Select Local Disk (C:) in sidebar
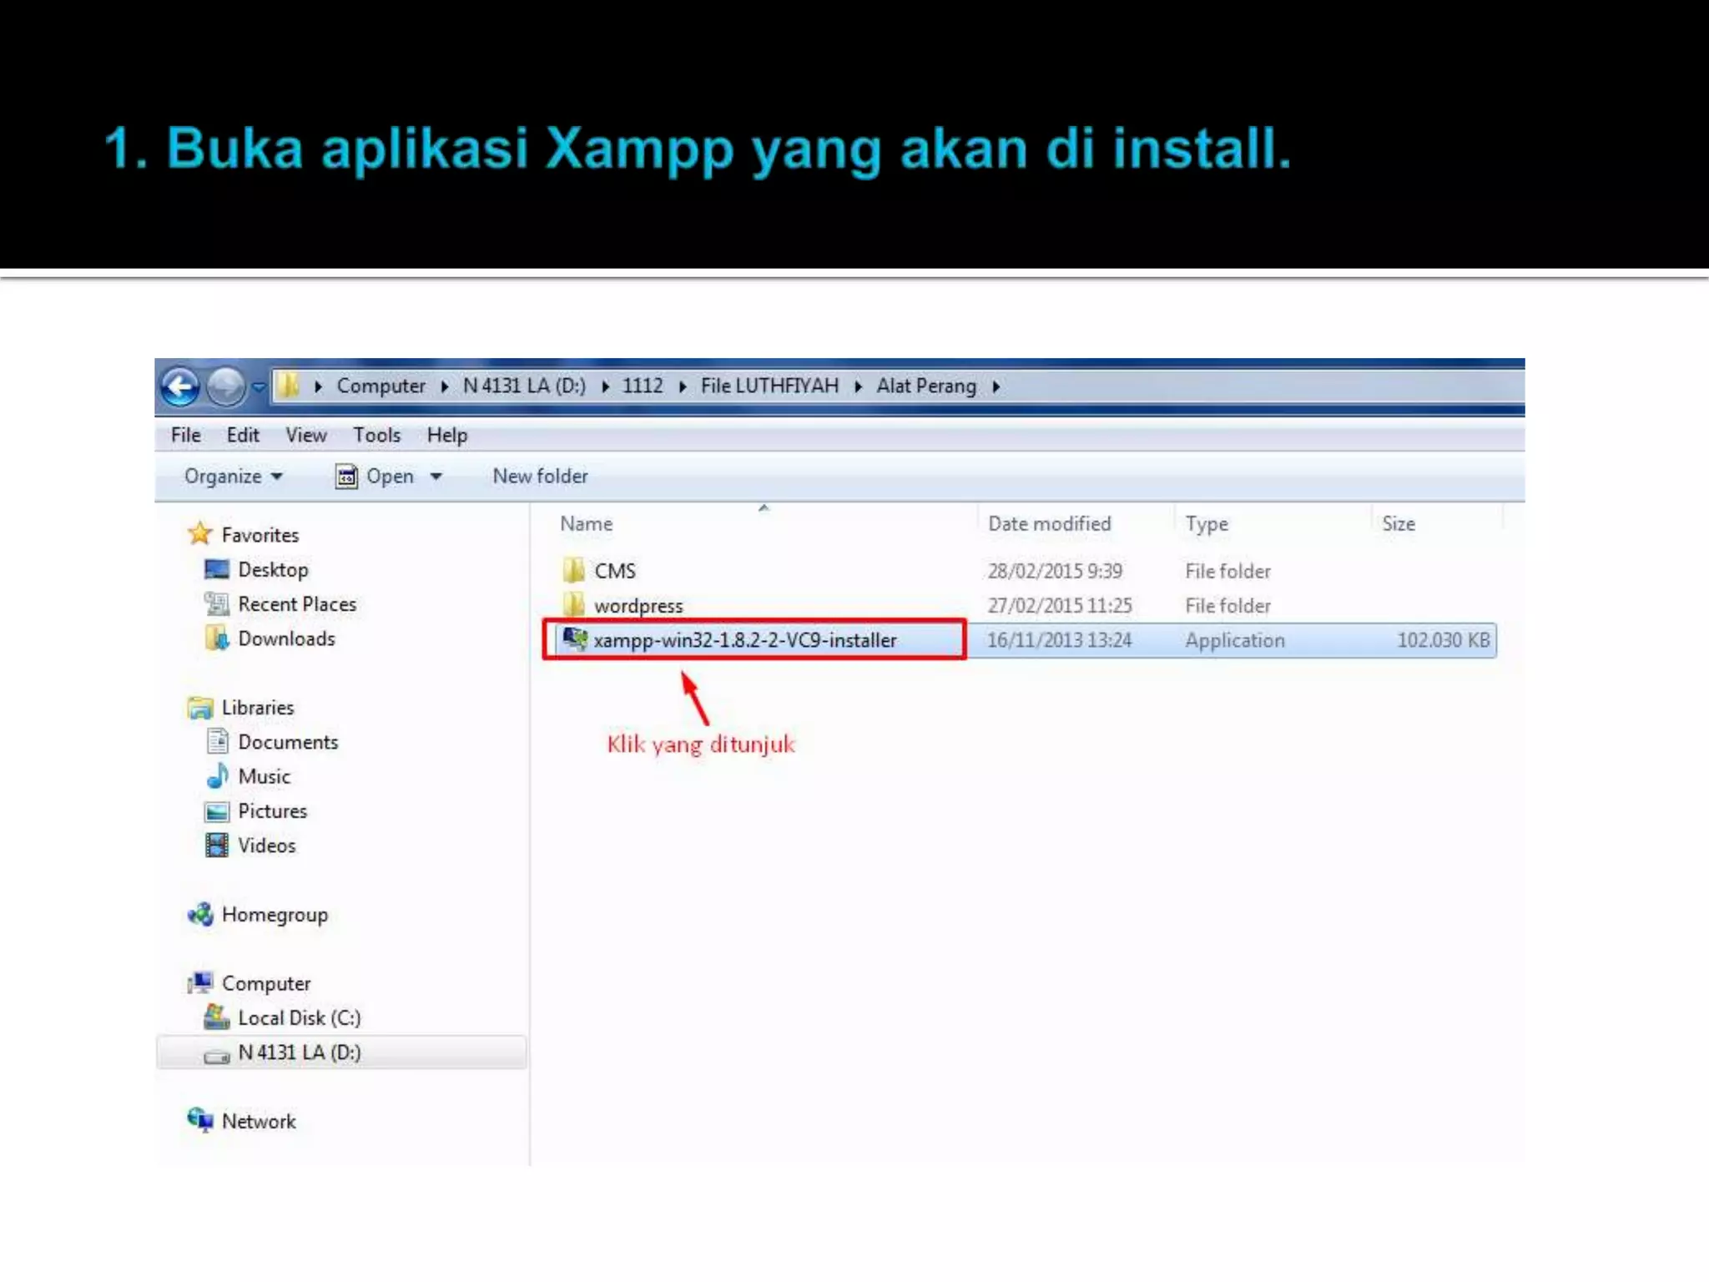The image size is (1709, 1282). pos(299,1017)
